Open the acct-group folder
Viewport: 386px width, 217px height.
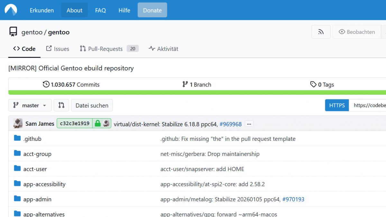tap(37, 154)
